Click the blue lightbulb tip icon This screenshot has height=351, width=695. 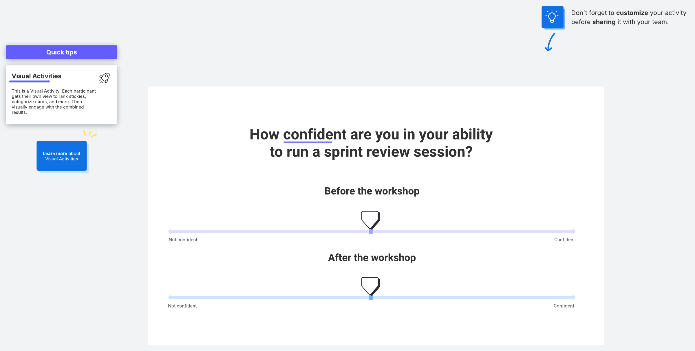click(552, 17)
